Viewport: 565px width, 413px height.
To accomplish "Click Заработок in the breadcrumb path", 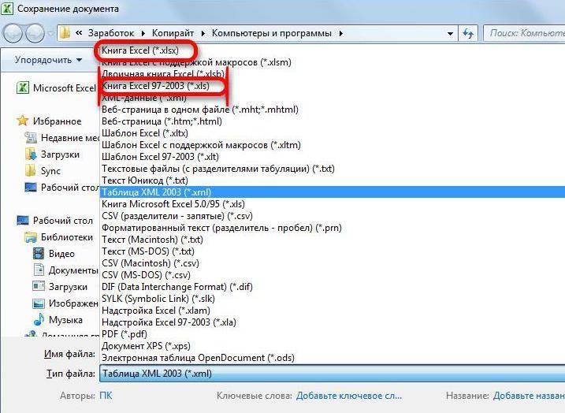I will click(111, 33).
